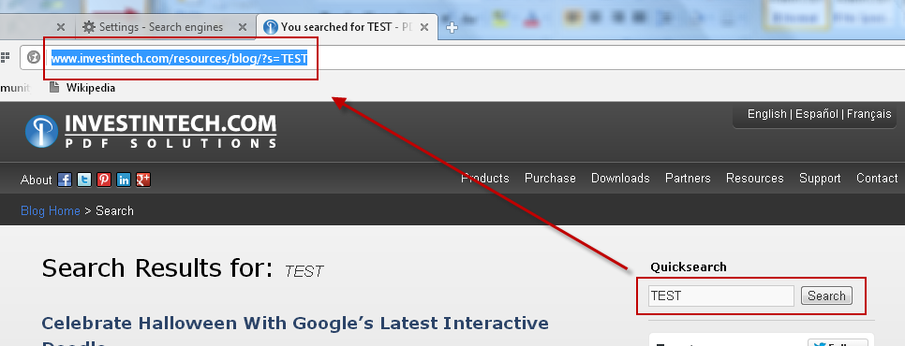Click the Investintech.com logo
Viewport: 905px width, 346px height.
pos(151,131)
